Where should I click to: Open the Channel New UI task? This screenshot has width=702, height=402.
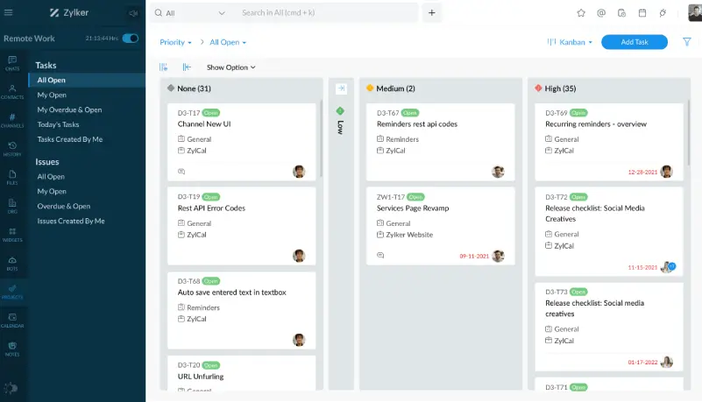pos(203,124)
